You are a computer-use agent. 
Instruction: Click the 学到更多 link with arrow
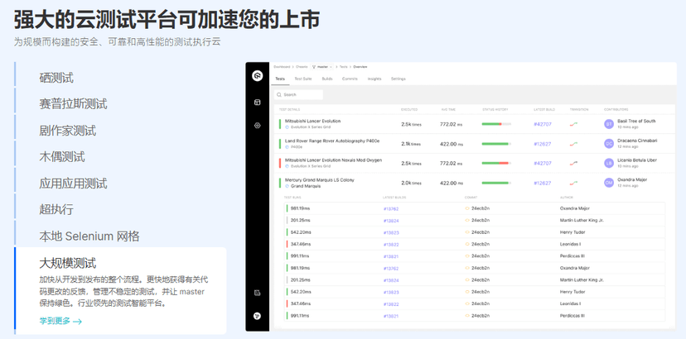(60, 321)
